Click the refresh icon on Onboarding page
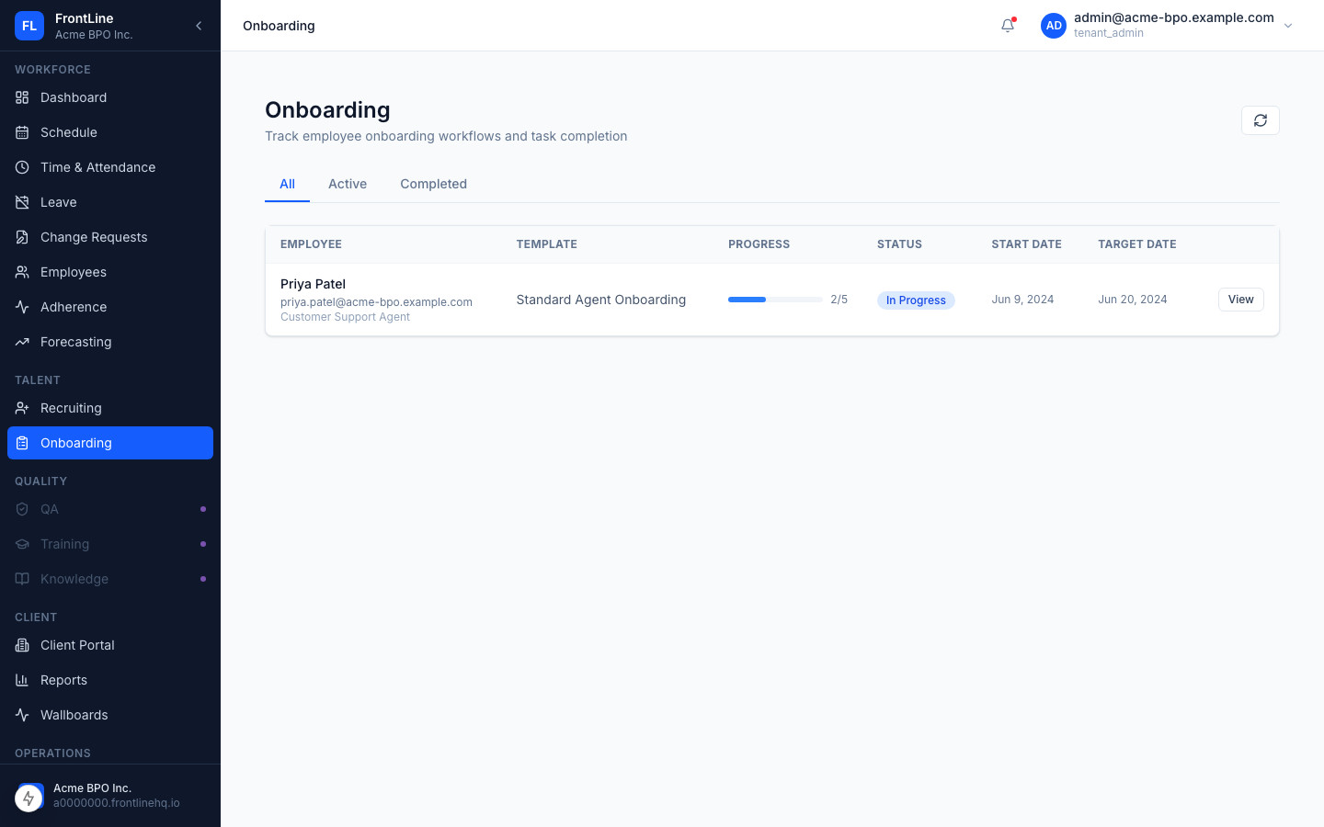1324x827 pixels. tap(1261, 120)
